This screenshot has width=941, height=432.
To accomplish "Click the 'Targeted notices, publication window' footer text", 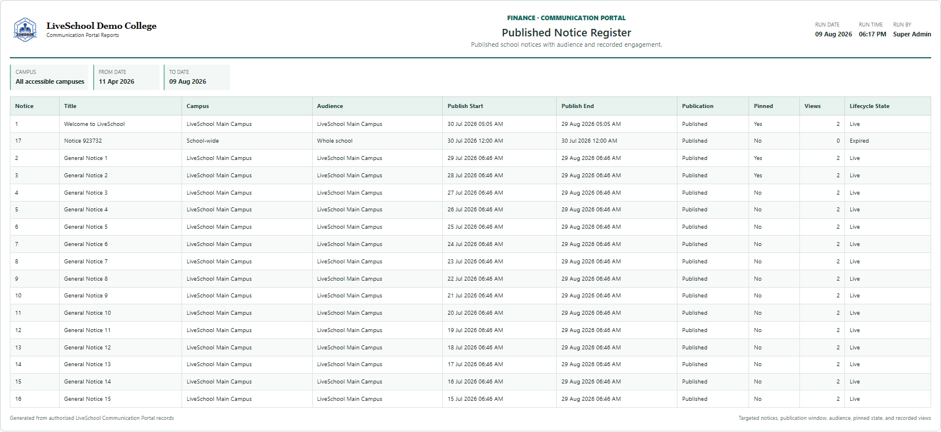I will tap(835, 418).
